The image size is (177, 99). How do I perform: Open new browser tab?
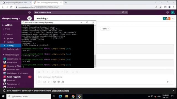point(66,2)
